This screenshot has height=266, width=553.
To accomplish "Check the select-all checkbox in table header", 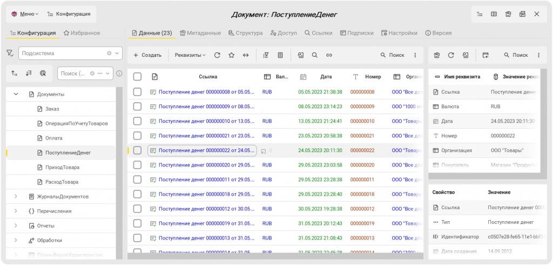I will pos(137,77).
